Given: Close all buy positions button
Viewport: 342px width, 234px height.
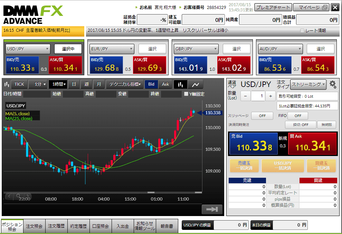Looking at the screenshot, I should pos(321,166).
